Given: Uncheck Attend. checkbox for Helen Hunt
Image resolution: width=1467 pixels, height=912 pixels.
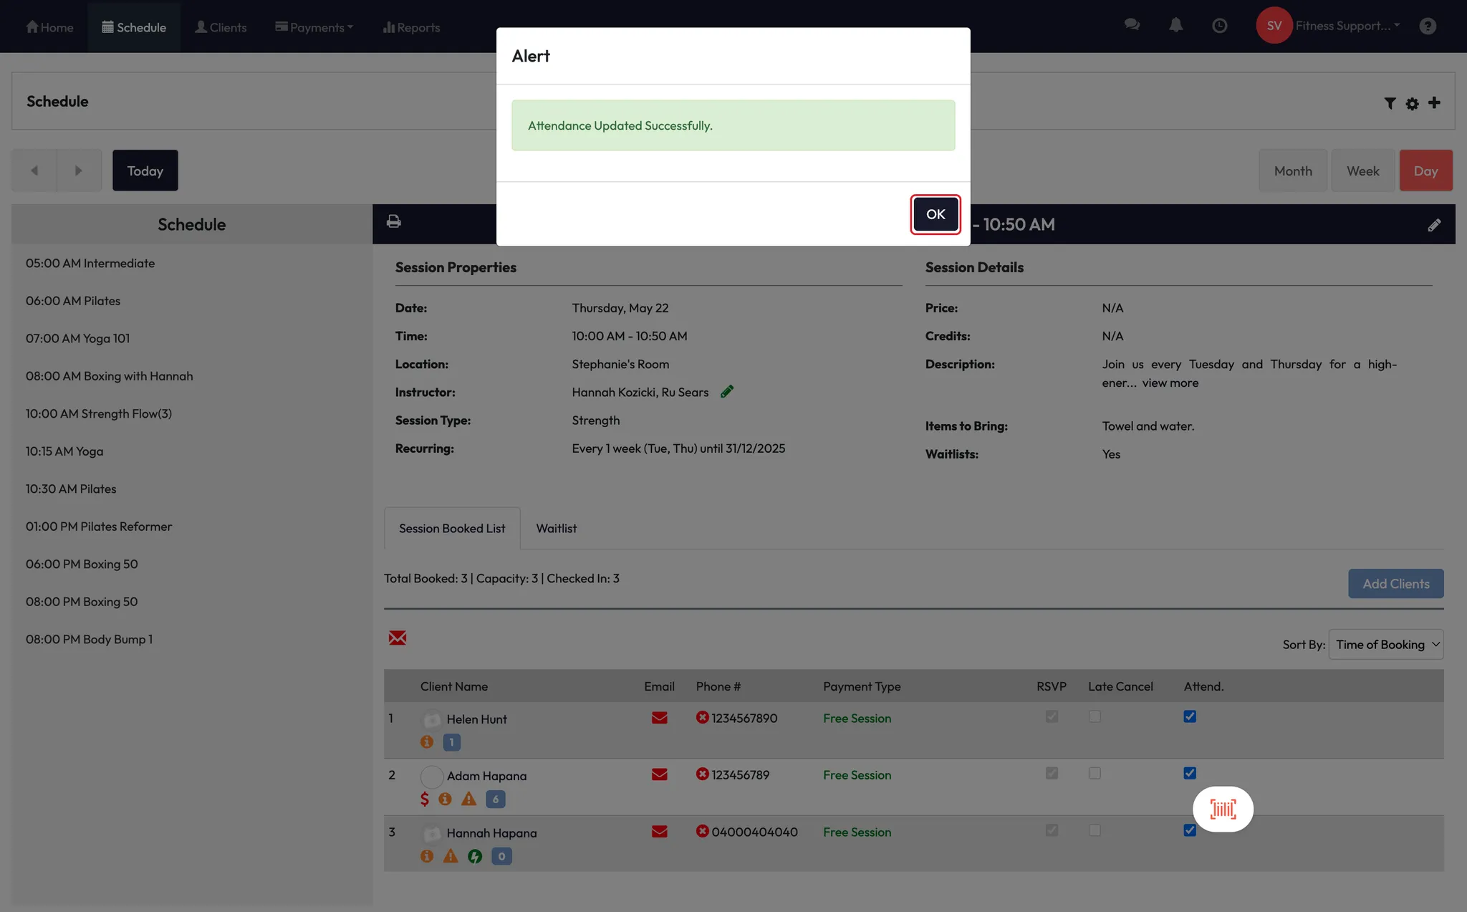Looking at the screenshot, I should [x=1190, y=716].
